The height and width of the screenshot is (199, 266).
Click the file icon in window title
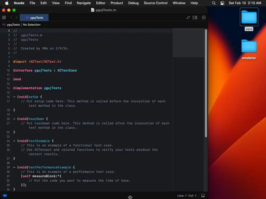point(93,10)
